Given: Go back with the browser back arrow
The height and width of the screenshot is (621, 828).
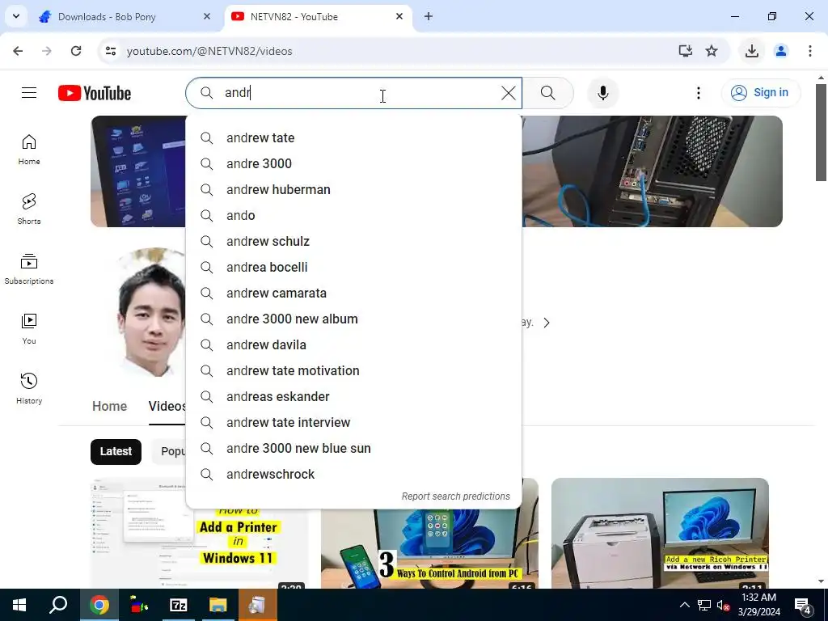Looking at the screenshot, I should click(x=18, y=51).
